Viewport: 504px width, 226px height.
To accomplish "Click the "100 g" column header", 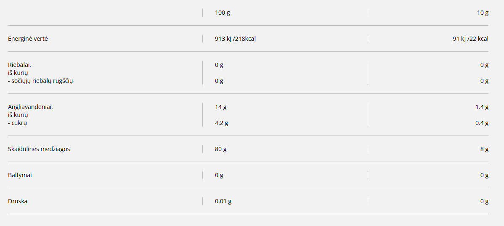I will pyautogui.click(x=222, y=13).
